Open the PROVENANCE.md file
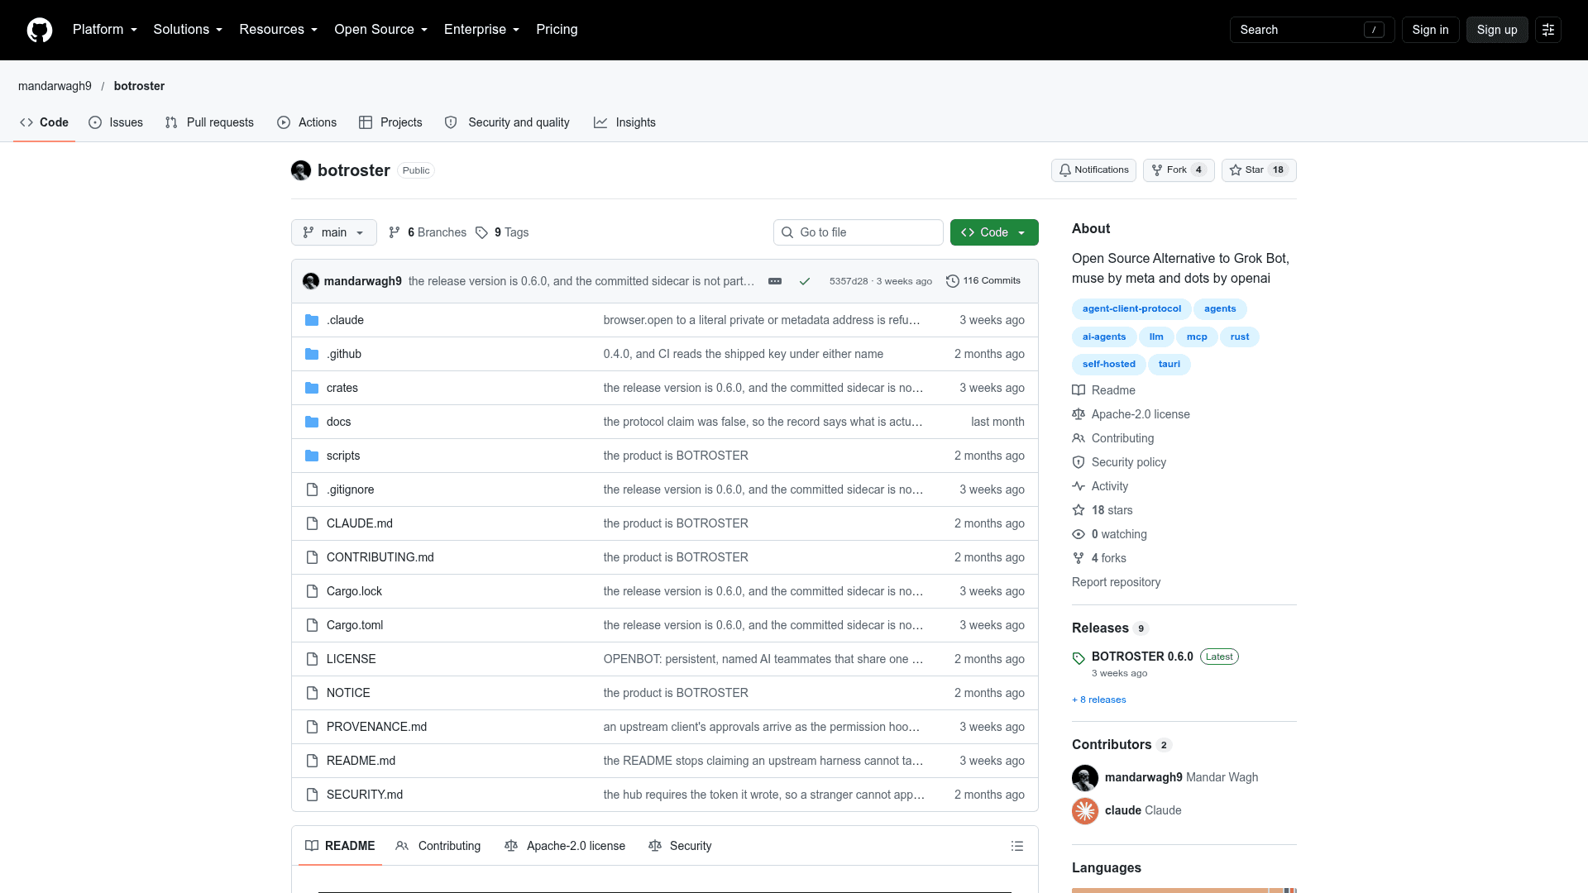The width and height of the screenshot is (1588, 893). [x=376, y=727]
